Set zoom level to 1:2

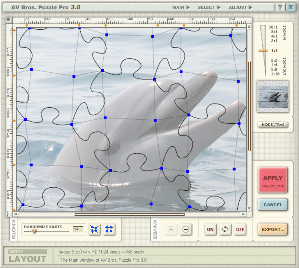(x=274, y=60)
